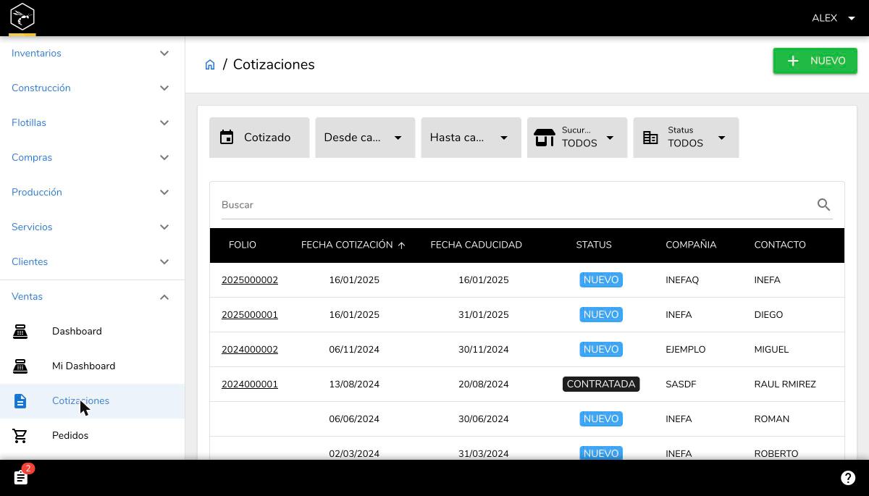Image resolution: width=869 pixels, height=496 pixels.
Task: Click the calendar icon in Cotizado filter
Action: pyautogui.click(x=227, y=138)
